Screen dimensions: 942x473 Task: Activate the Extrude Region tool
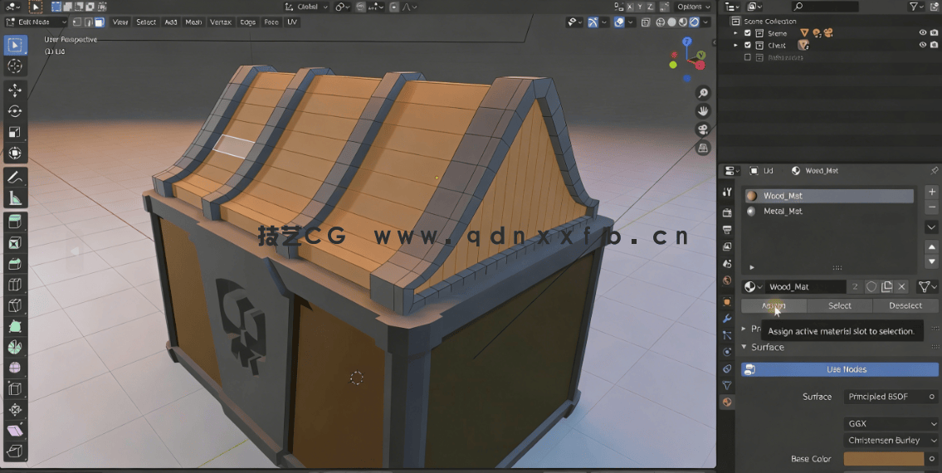tap(15, 222)
